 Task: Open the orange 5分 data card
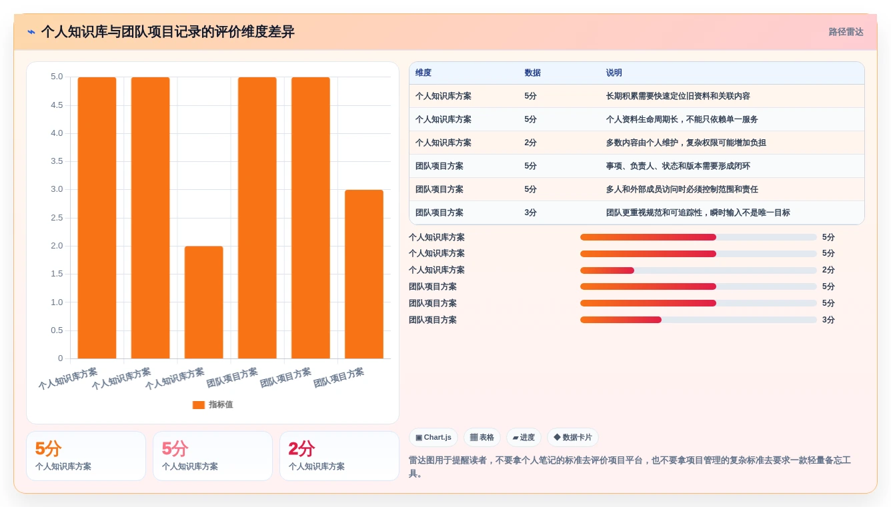86,456
